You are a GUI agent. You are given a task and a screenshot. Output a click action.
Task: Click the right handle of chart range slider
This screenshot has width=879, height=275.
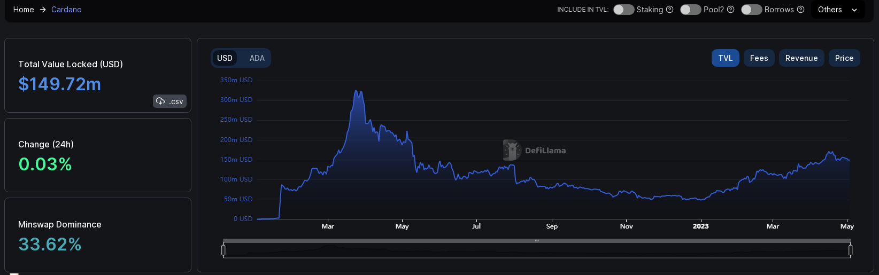[850, 250]
